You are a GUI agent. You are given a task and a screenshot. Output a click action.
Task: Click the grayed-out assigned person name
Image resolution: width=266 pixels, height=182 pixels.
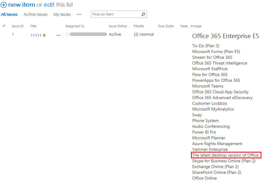pyautogui.click(x=88, y=34)
